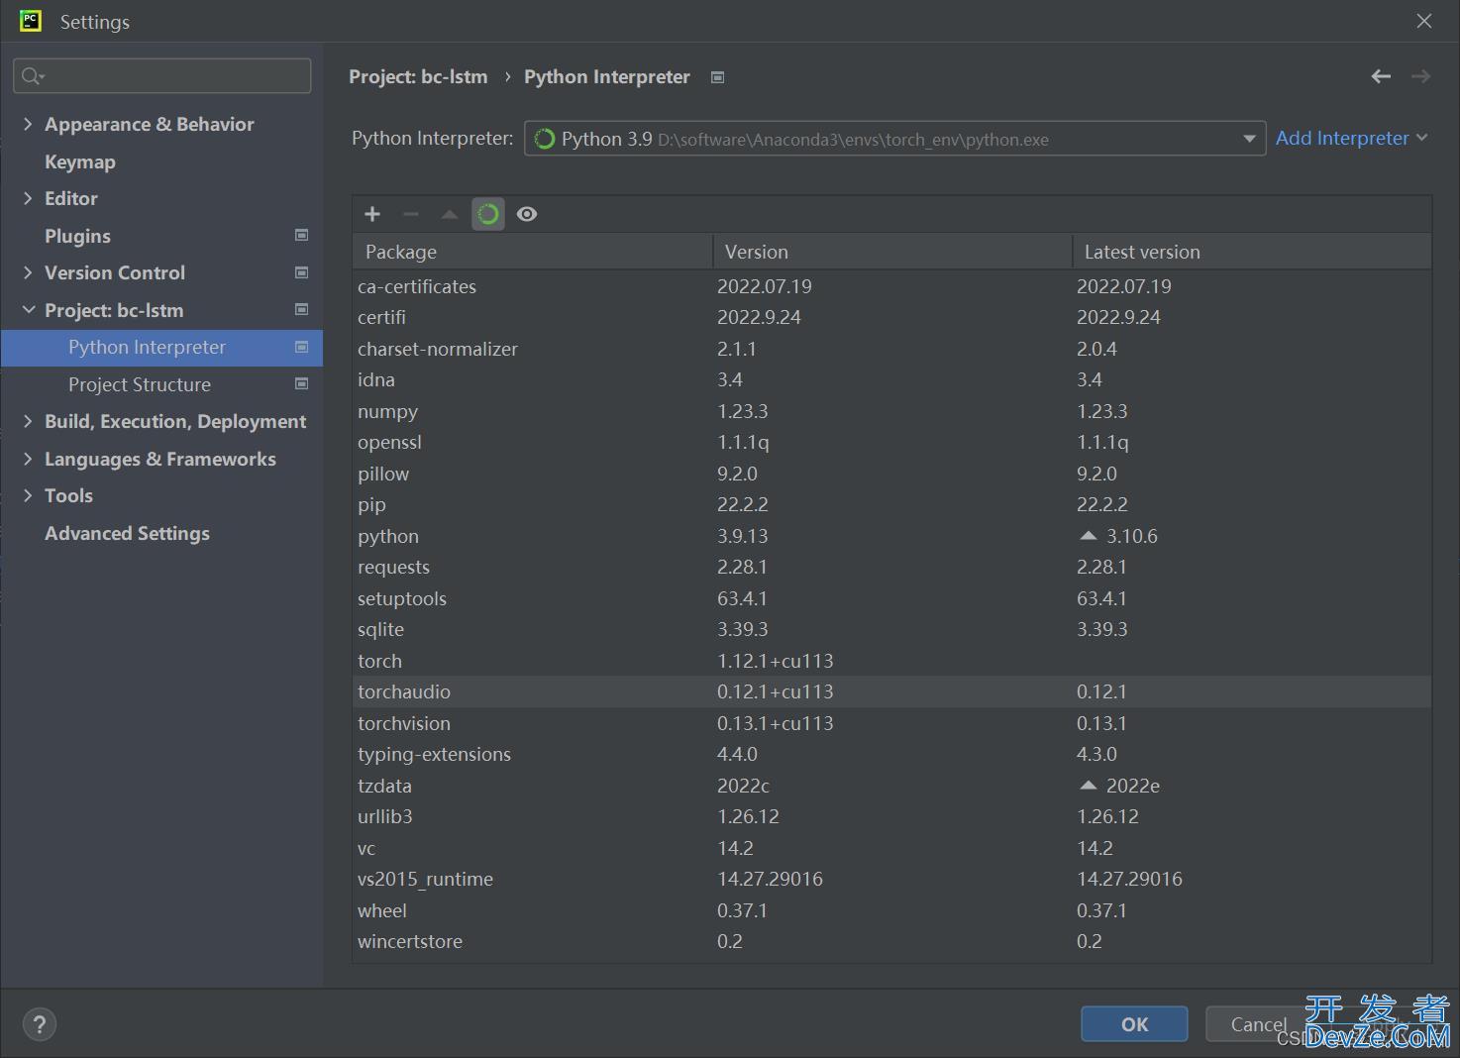The width and height of the screenshot is (1460, 1058).
Task: Click the upgrade arrow beside python 3.10.6
Action: (x=1089, y=536)
